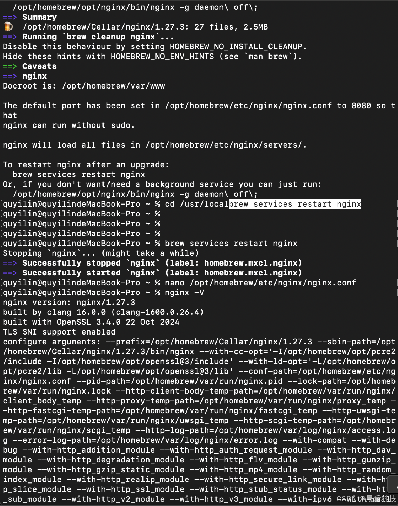Click the HOMEBREW_NO_INSTALL_CLEANUP variable name
The width and height of the screenshot is (398, 506).
click(x=236, y=47)
